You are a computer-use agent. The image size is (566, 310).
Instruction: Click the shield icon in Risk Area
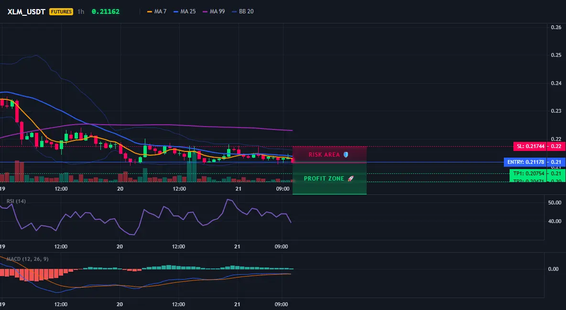[x=346, y=154]
